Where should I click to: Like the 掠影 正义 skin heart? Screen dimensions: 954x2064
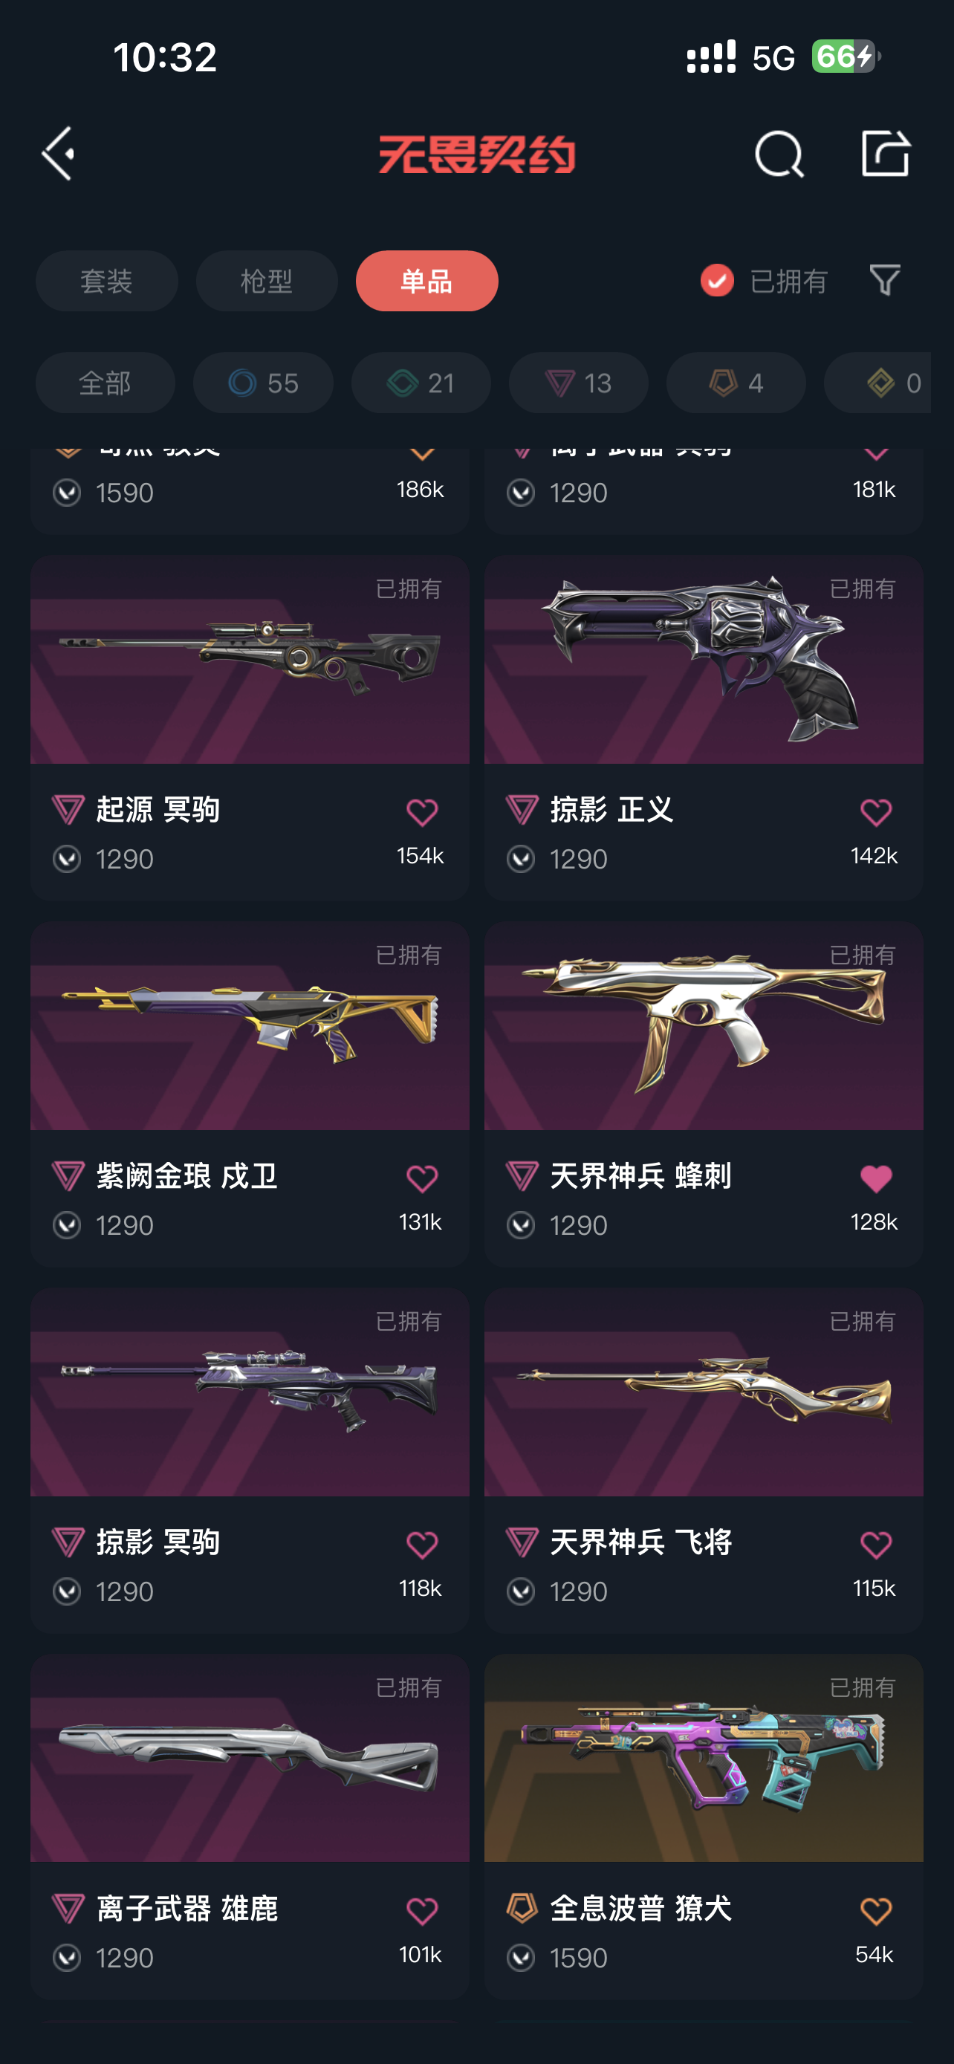point(875,813)
